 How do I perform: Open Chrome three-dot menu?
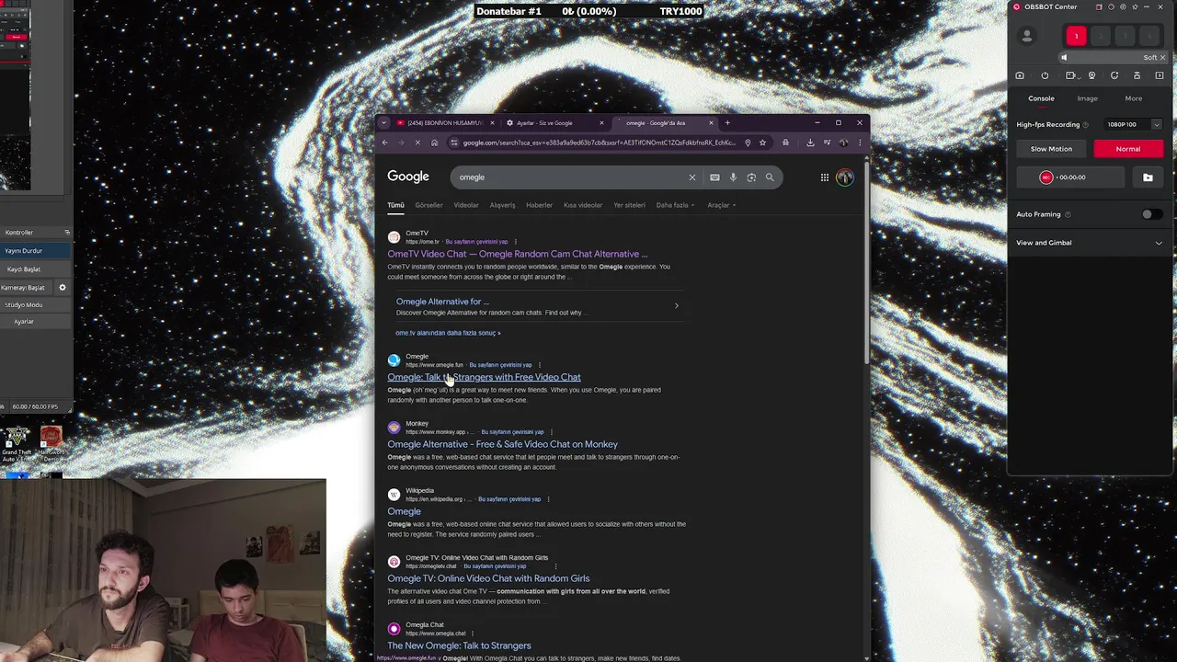click(x=860, y=143)
